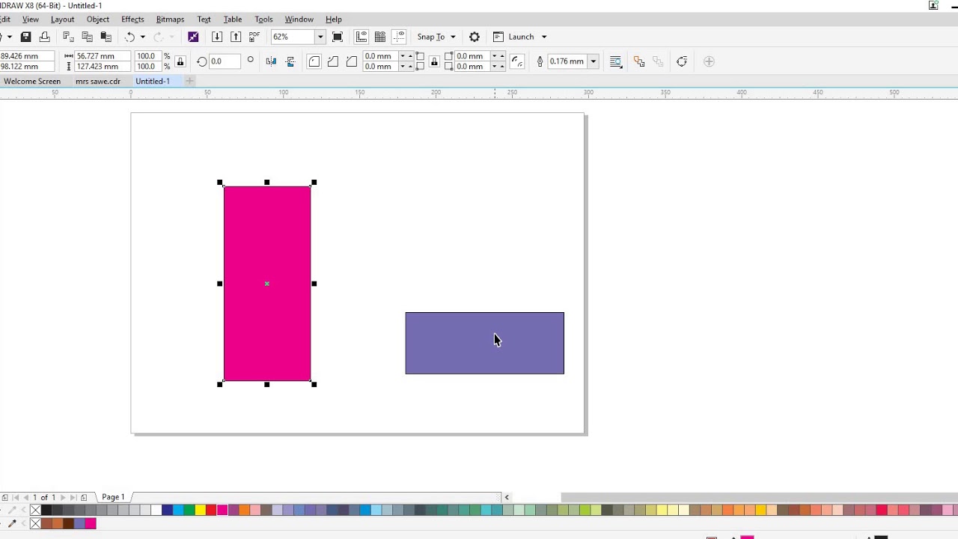Select the Scalloped corner style icon

click(x=333, y=61)
